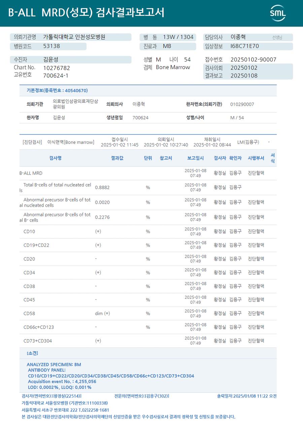The width and height of the screenshot is (303, 428).
Task: Select the '[소견]' section heading
Action: pos(32,353)
